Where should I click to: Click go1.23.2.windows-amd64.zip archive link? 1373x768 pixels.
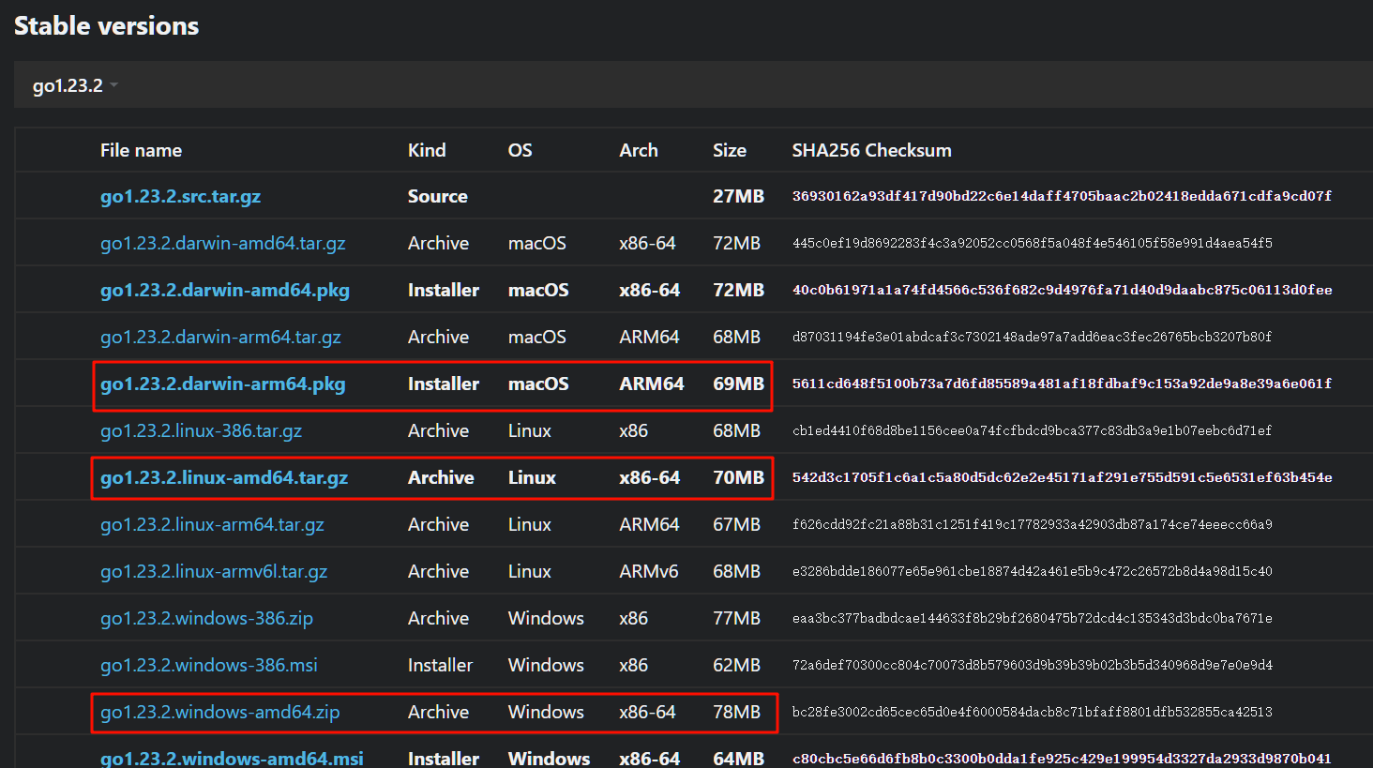[x=219, y=712]
